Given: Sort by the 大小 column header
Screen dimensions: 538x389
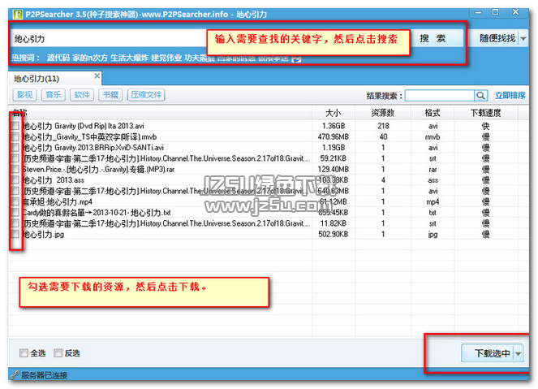Looking at the screenshot, I should pyautogui.click(x=334, y=113).
